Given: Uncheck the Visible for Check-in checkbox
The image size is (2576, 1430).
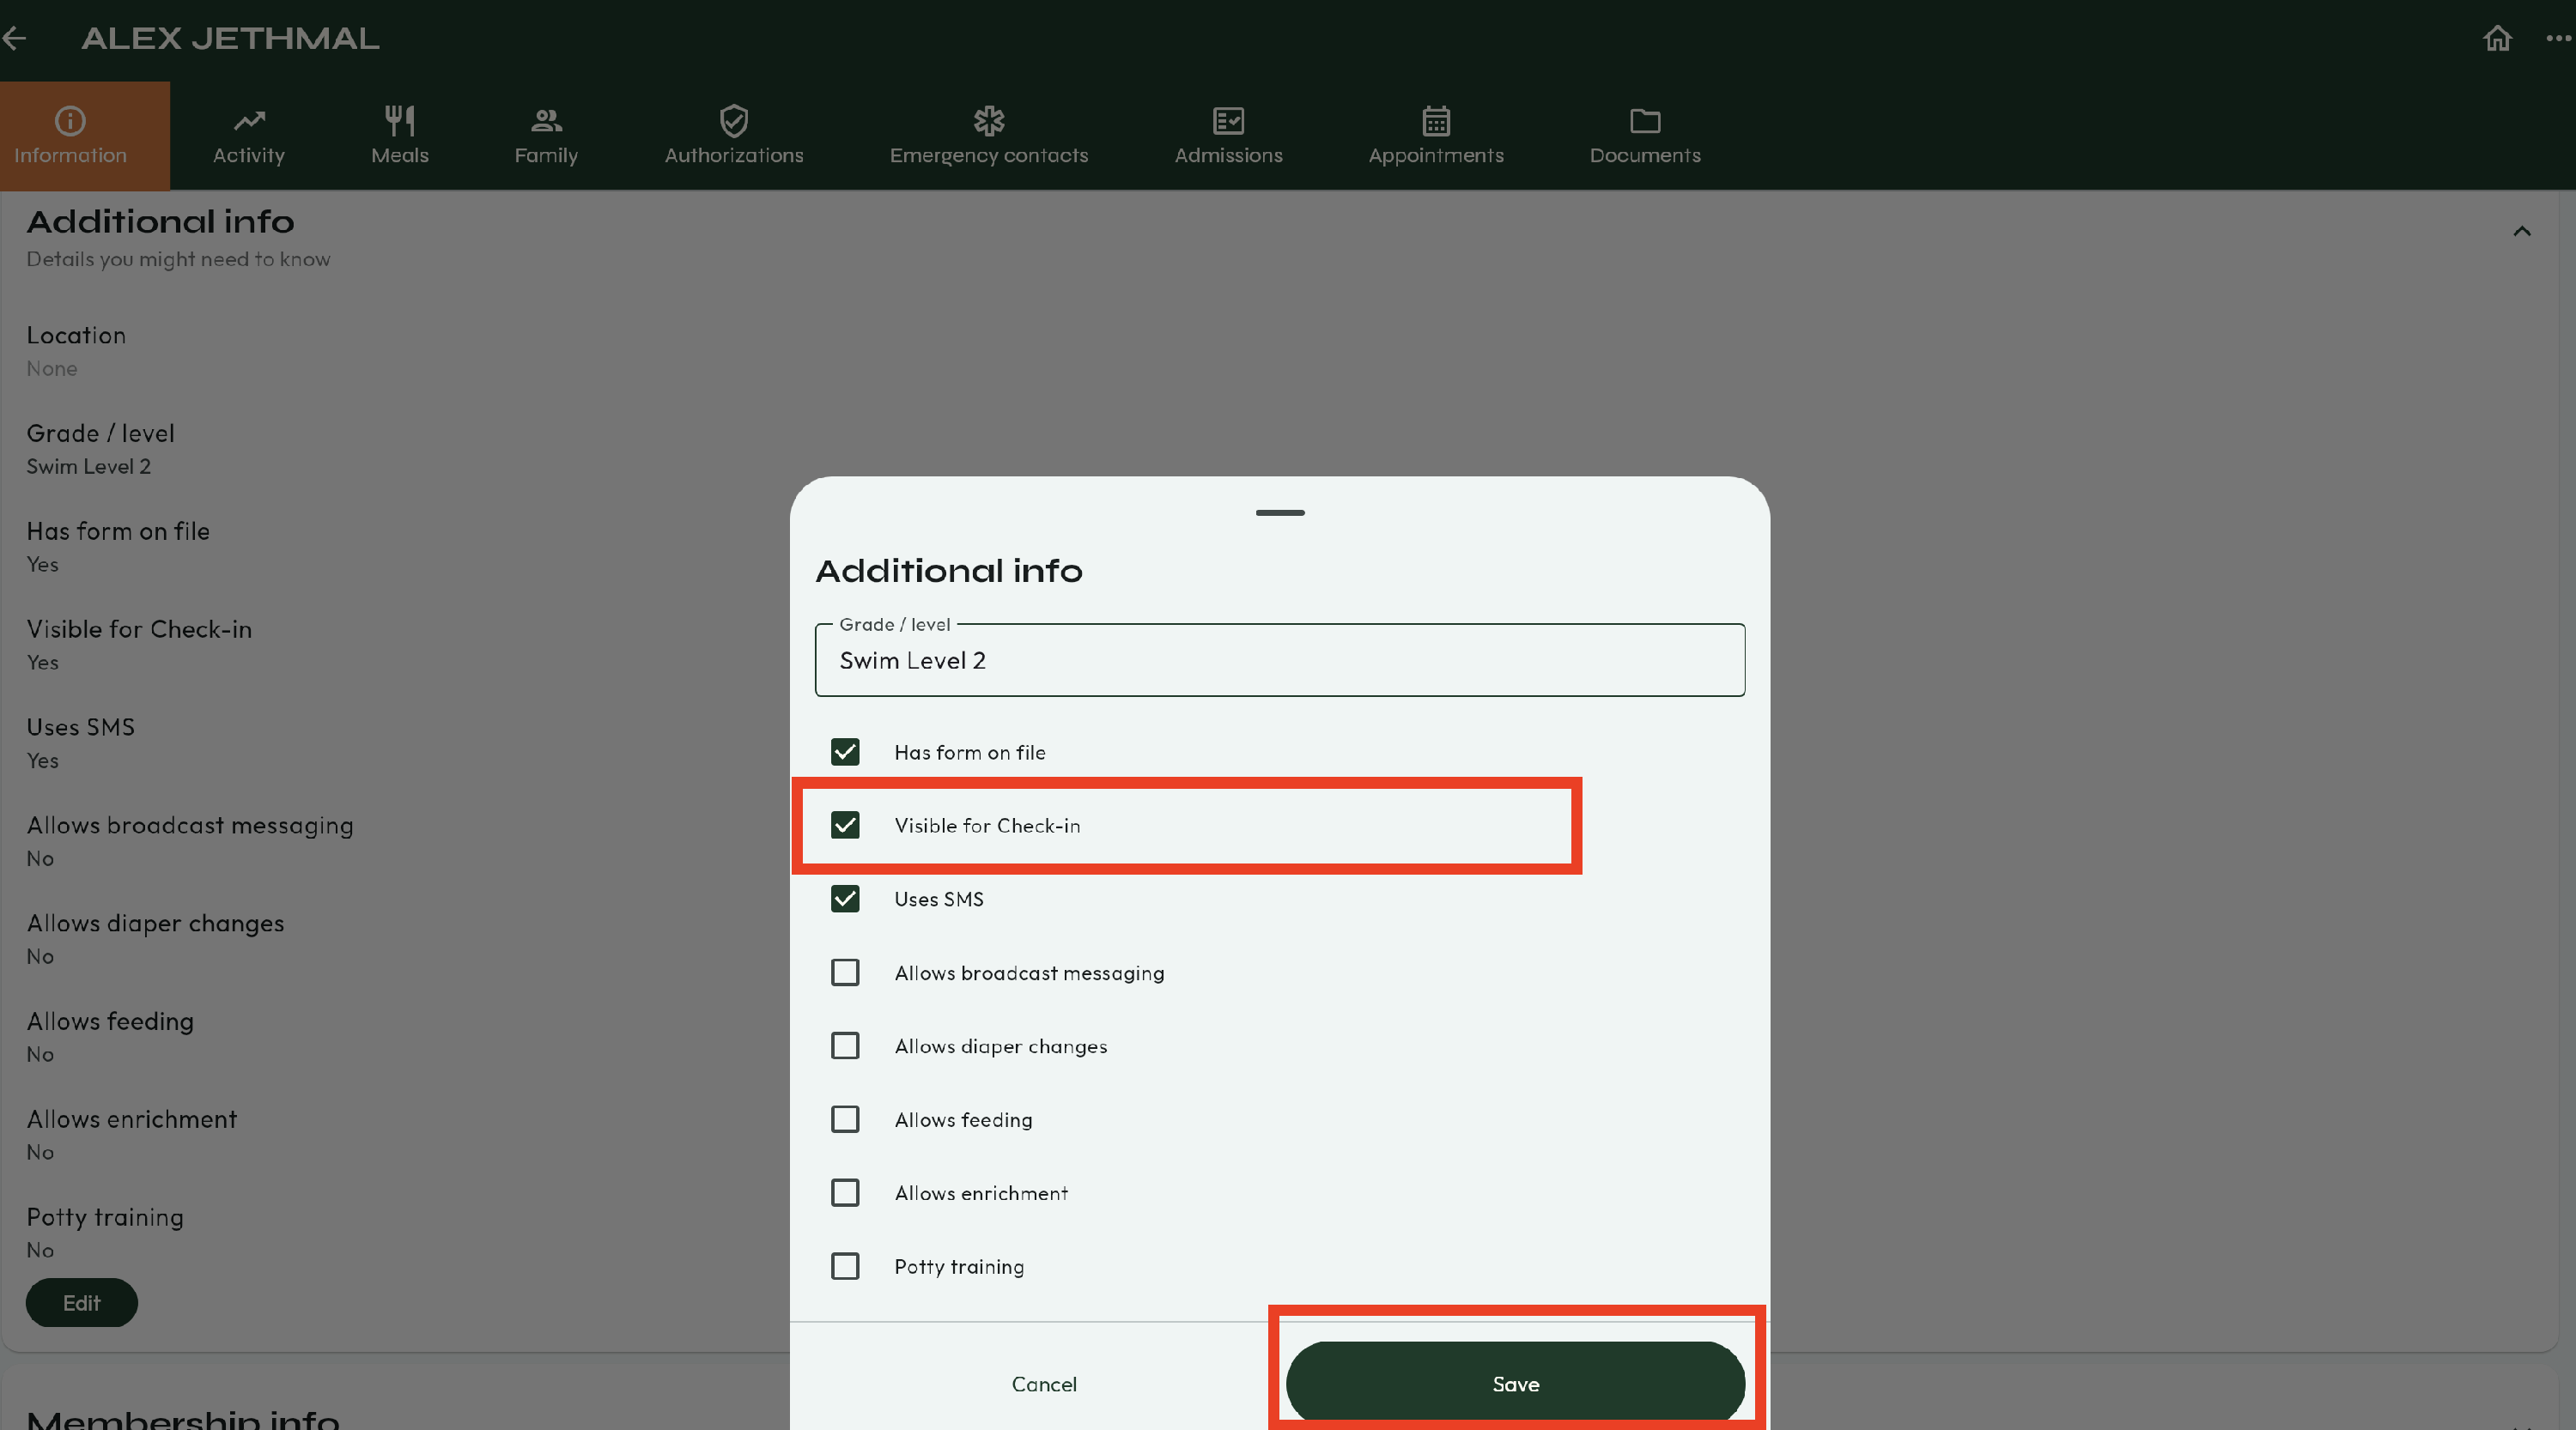Looking at the screenshot, I should (x=845, y=826).
